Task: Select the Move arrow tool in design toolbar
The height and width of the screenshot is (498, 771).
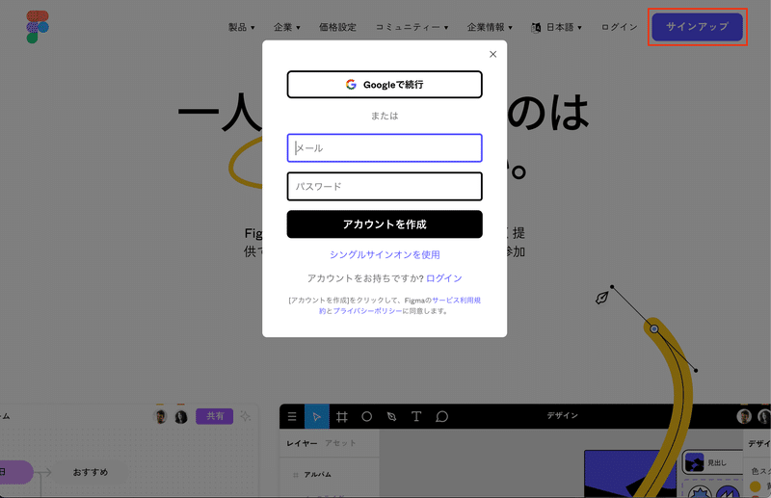Action: point(317,417)
